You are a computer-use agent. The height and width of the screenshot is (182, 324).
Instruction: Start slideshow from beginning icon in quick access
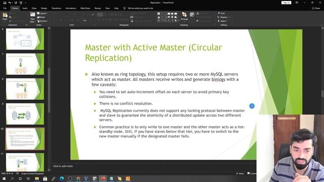(21, 3)
